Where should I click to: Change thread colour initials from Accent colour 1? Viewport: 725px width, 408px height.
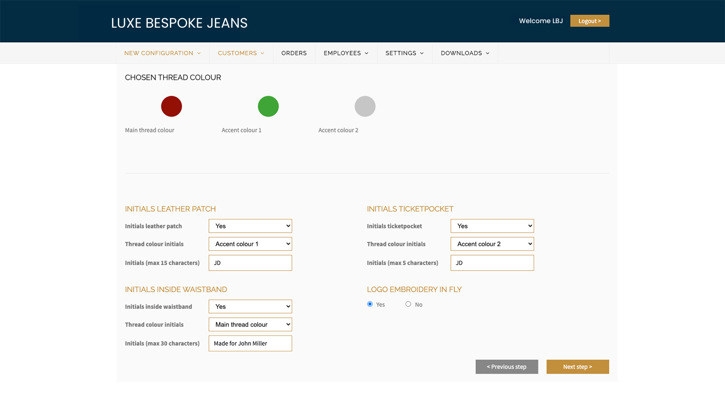[x=250, y=243]
